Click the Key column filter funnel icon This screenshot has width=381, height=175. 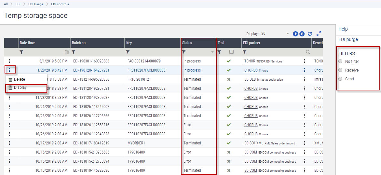(x=128, y=52)
